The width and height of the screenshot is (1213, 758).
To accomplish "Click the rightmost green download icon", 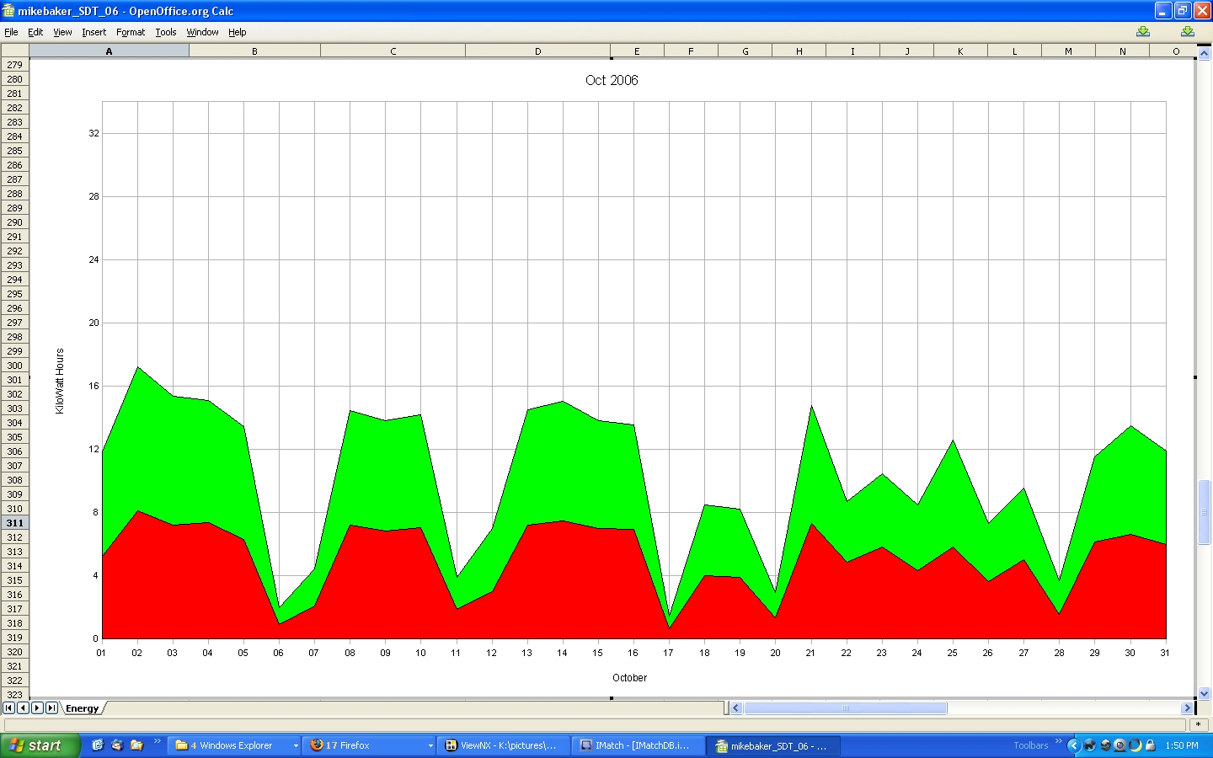I will tap(1187, 32).
